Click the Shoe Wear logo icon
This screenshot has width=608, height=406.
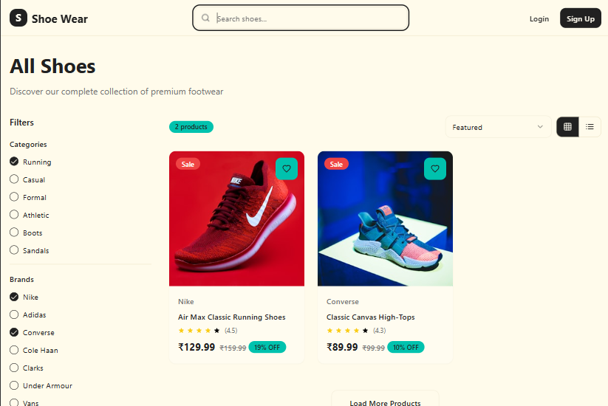[18, 18]
